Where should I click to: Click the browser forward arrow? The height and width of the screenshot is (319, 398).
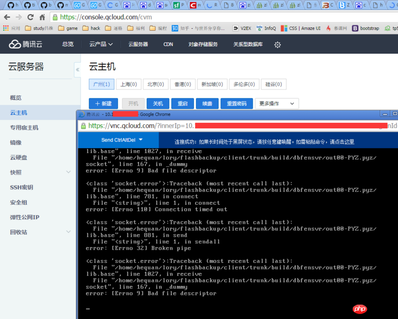19,17
